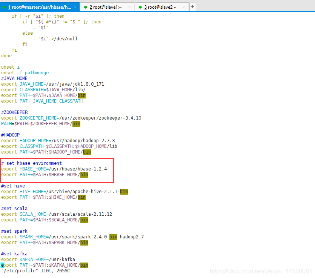Click the '#set hive' comment
This screenshot has height=278, width=315.
[13, 186]
